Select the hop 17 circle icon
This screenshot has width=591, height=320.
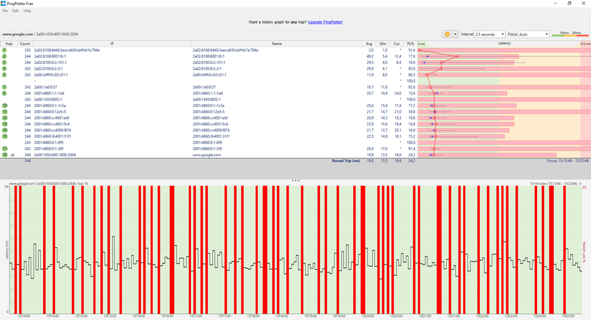tap(4, 148)
